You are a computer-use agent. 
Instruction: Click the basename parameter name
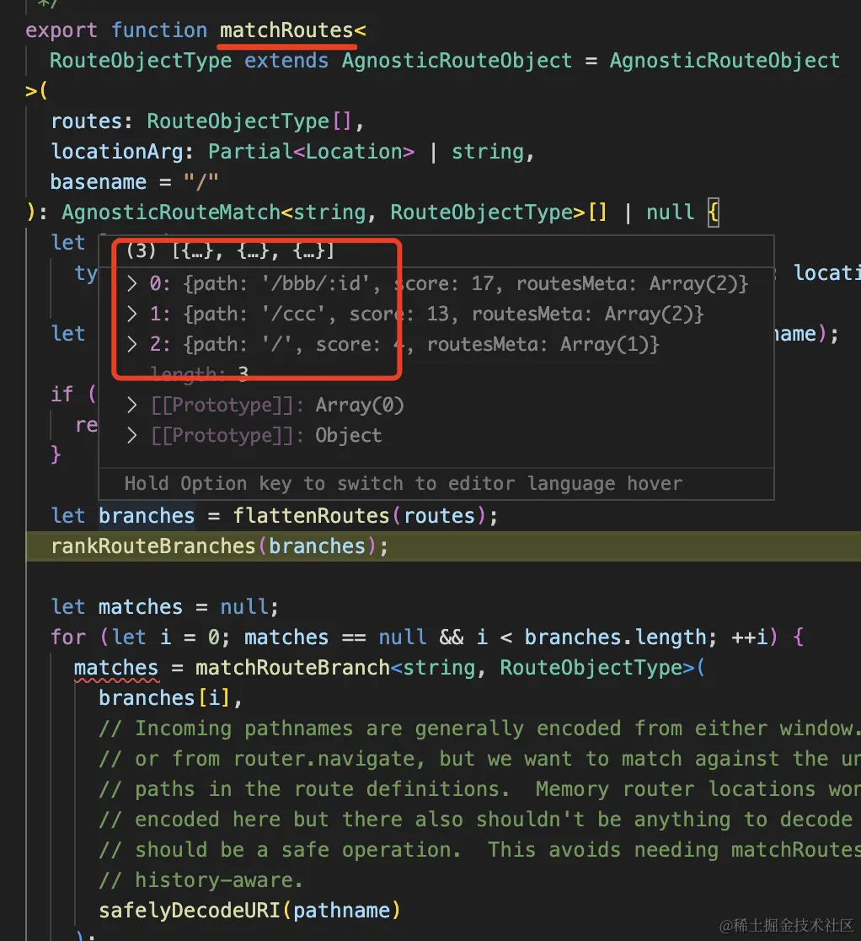point(99,182)
